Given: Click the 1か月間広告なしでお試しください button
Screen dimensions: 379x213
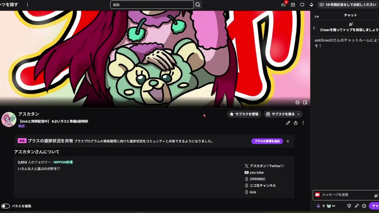Looking at the screenshot, I should click(348, 5).
